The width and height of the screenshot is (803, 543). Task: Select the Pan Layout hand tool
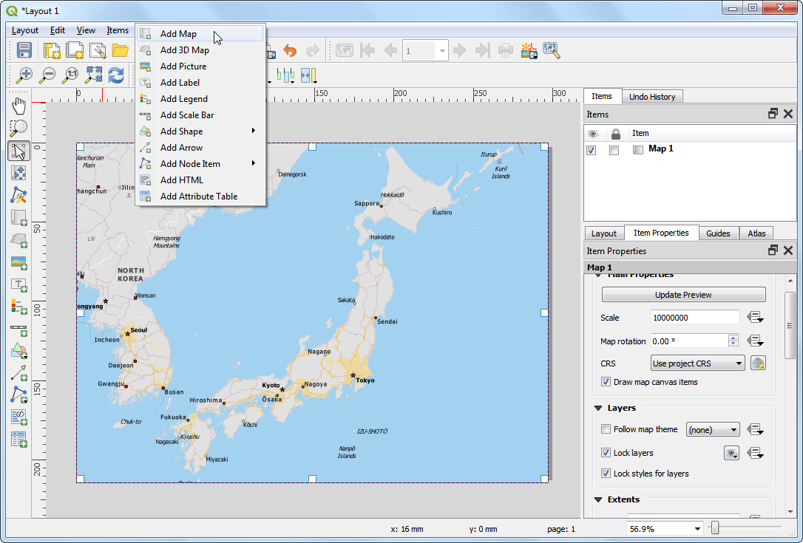coord(19,106)
